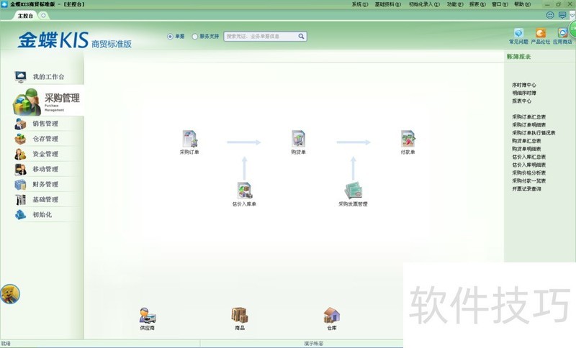576x348 pixels.
Task: Open the 初始化录入 menu
Action: tap(424, 4)
